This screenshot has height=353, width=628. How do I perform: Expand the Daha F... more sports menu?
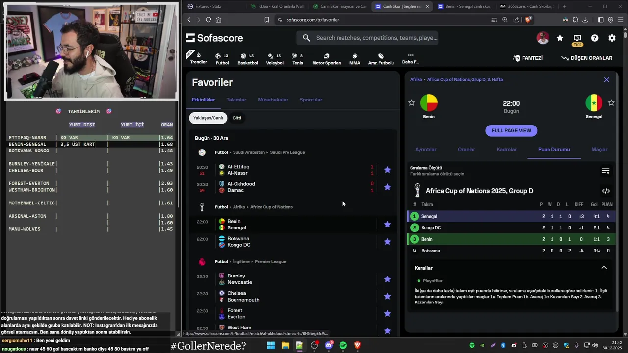411,58
